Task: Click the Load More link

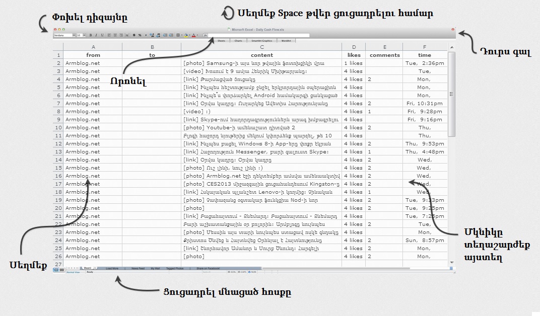Action: (x=112, y=268)
